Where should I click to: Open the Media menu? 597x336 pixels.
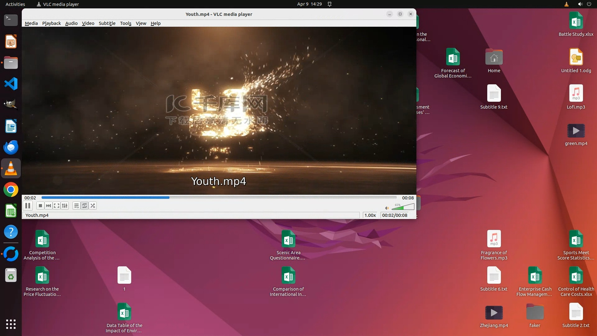click(x=31, y=23)
